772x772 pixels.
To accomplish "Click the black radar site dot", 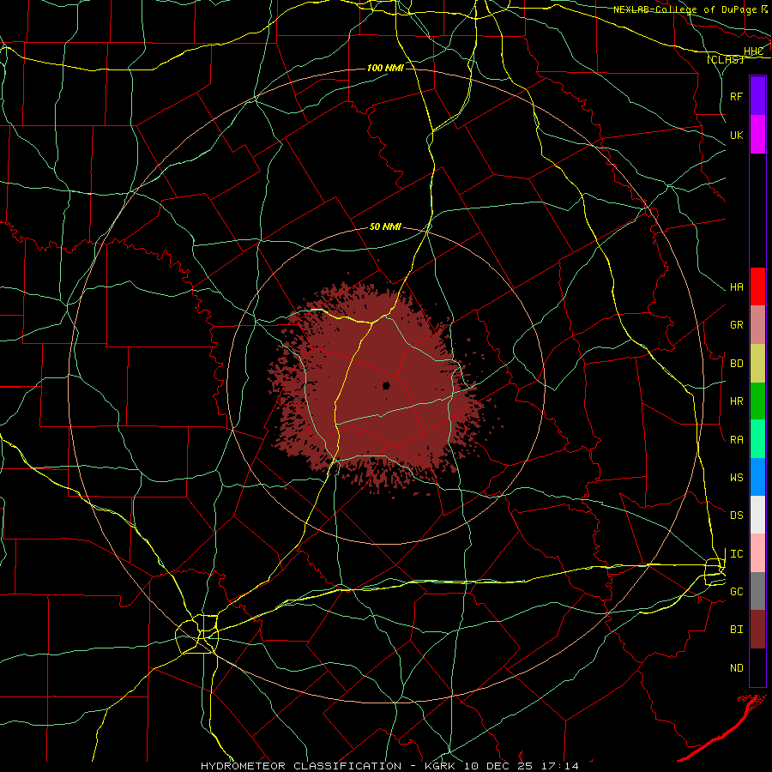I will click(x=387, y=385).
